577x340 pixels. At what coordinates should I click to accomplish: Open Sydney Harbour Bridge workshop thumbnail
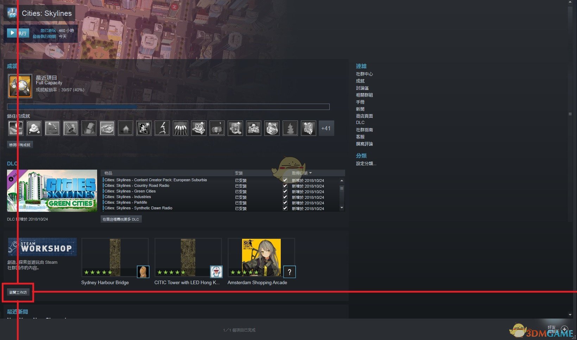[x=115, y=257]
